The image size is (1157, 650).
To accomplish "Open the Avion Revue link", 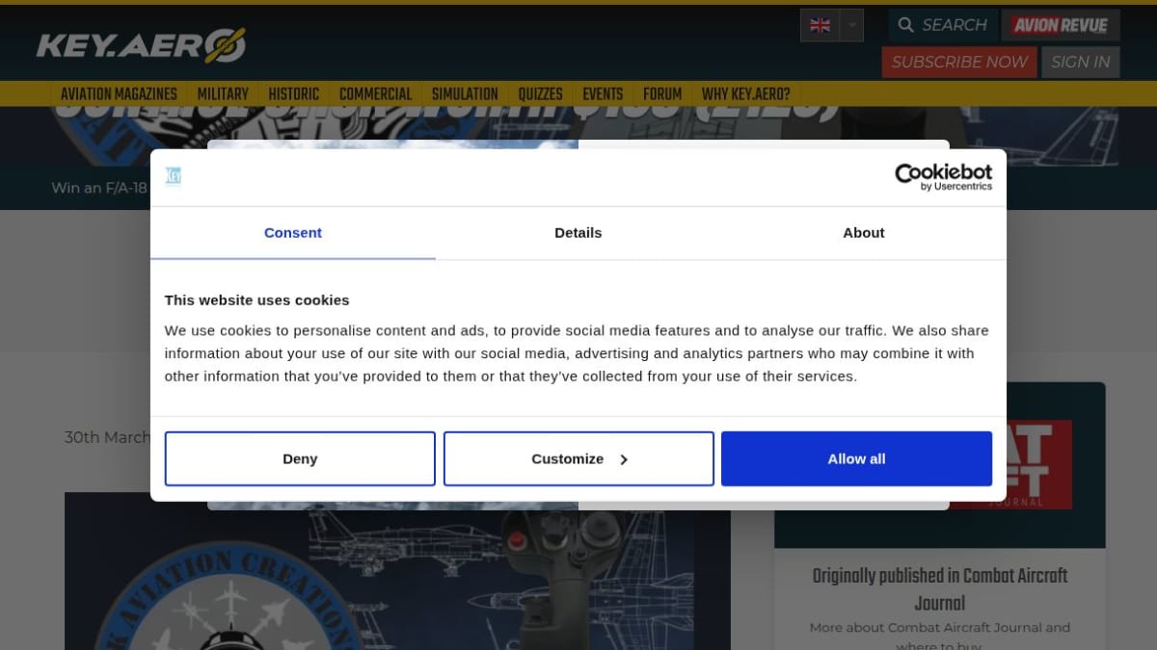I will pos(1061,25).
